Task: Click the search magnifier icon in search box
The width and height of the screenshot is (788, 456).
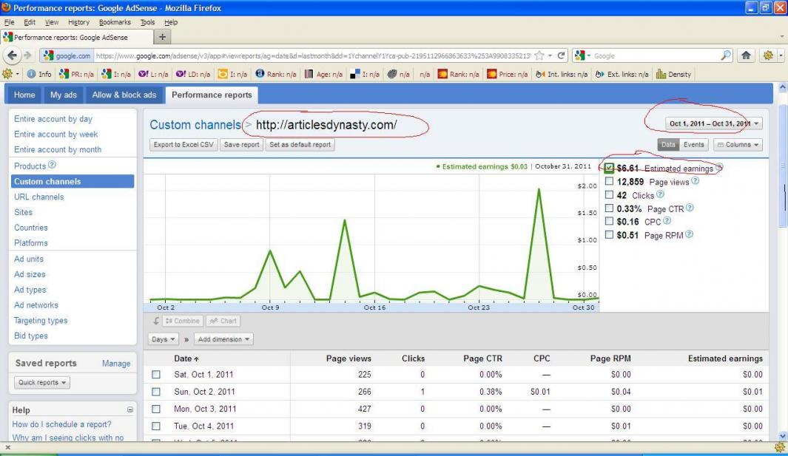Action: [726, 55]
